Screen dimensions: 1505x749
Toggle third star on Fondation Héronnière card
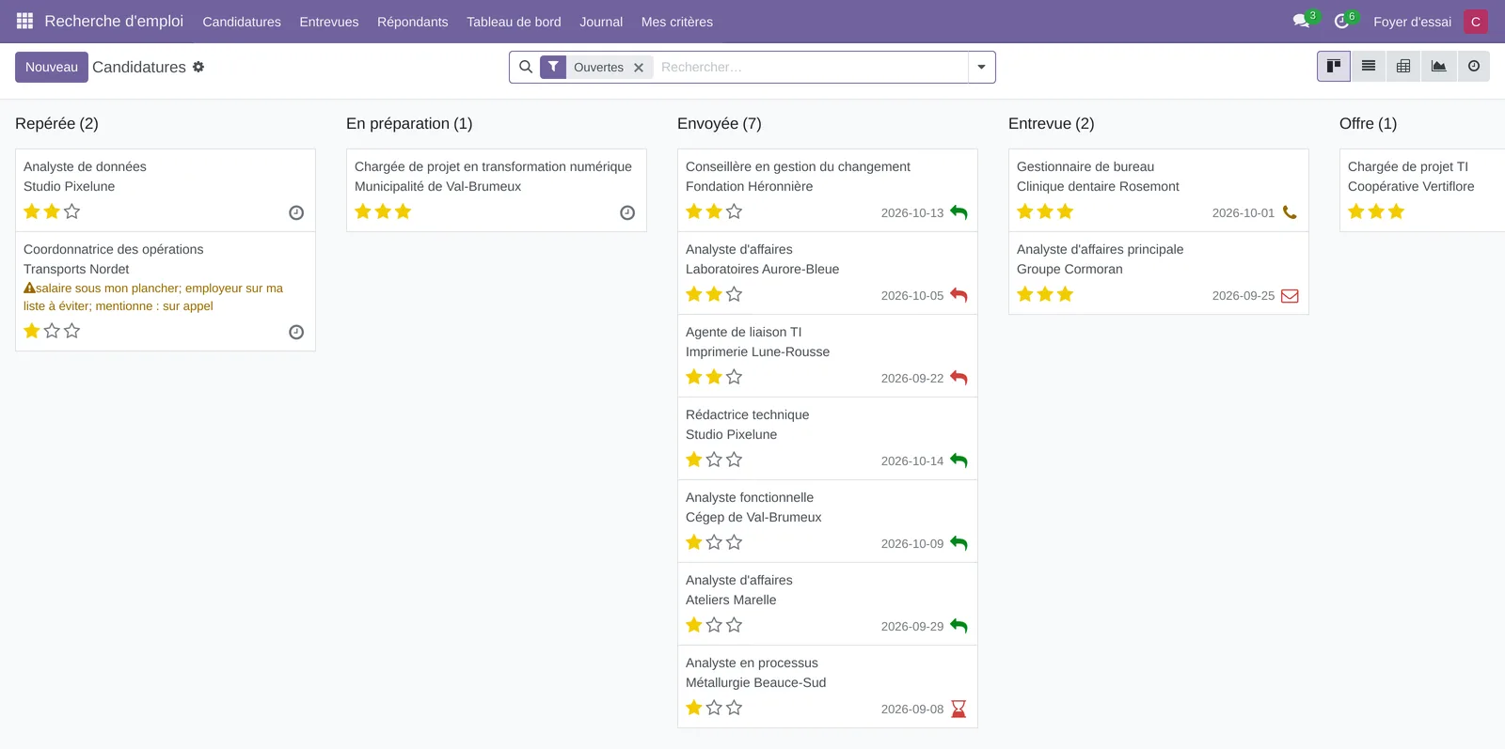coord(735,211)
